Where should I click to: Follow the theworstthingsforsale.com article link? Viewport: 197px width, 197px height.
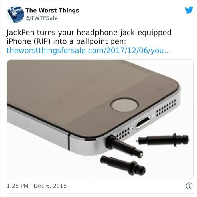click(89, 51)
